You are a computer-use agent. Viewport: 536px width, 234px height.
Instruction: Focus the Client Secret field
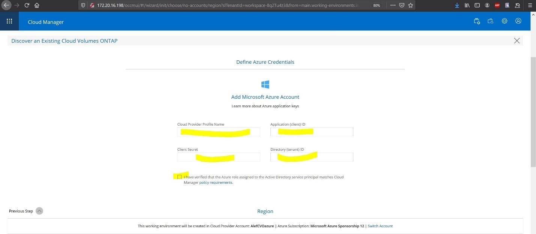(219, 157)
